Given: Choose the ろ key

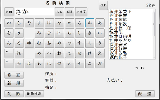Looking at the screenshot, I should point(19,63).
